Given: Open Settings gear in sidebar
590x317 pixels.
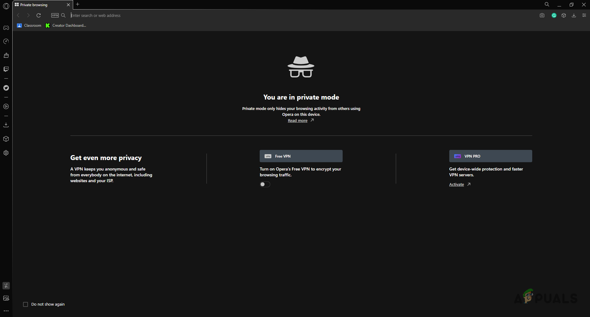Looking at the screenshot, I should click(6, 153).
